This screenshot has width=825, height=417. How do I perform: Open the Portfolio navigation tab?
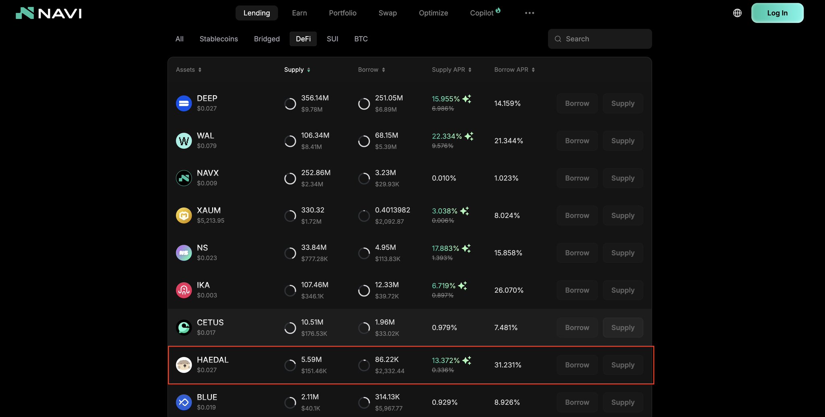(x=342, y=13)
